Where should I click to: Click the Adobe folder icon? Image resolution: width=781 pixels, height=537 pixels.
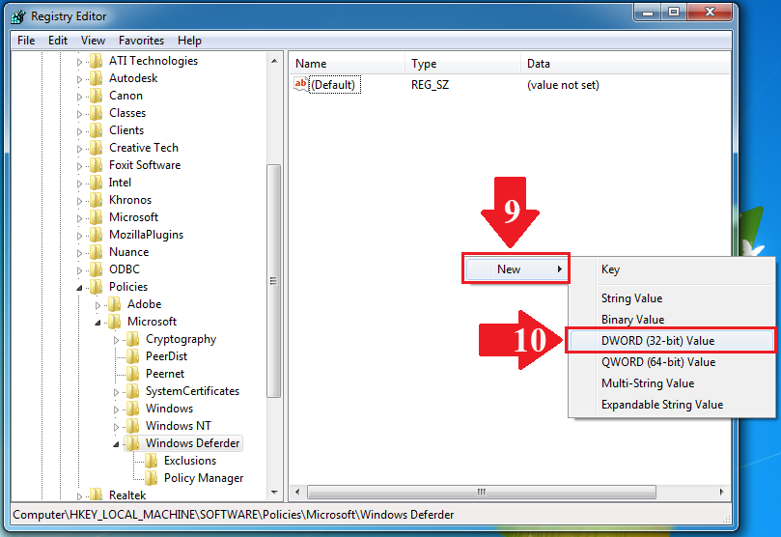click(115, 304)
